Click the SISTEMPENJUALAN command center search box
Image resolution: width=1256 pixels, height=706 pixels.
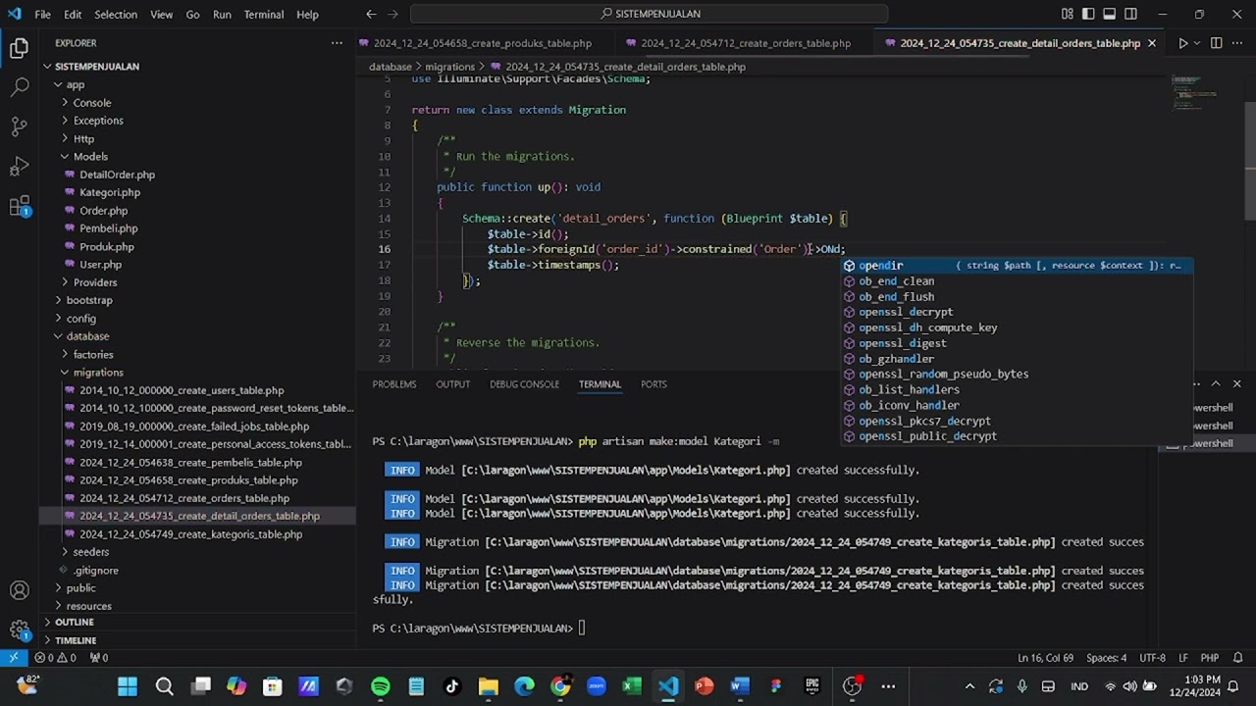[649, 14]
